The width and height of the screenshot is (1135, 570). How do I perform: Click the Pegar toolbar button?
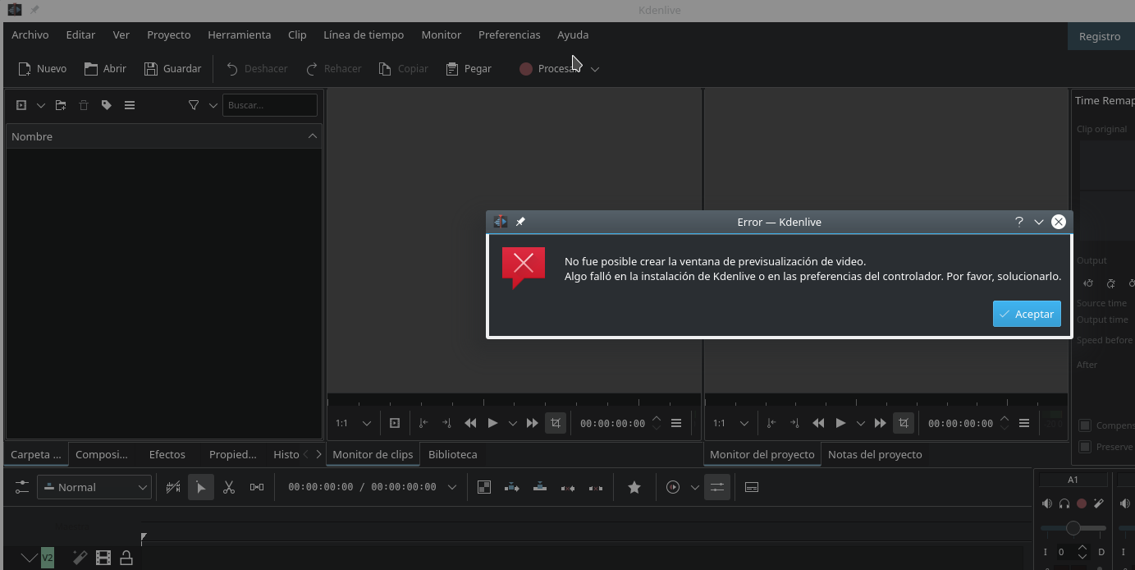coord(469,68)
